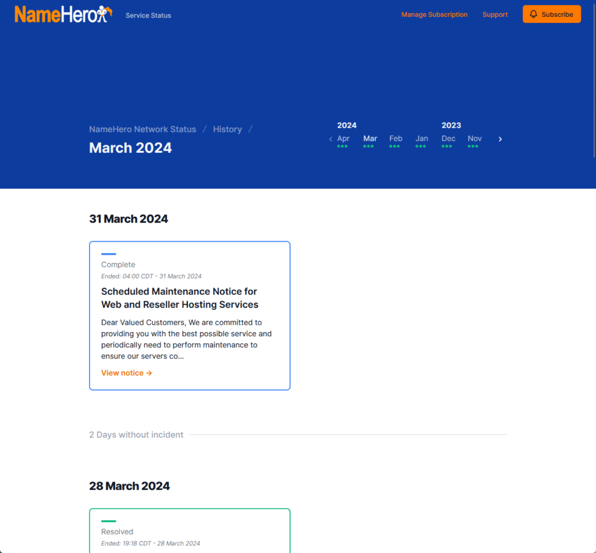This screenshot has width=596, height=553.
Task: Click the 2 Days without incident text
Action: 136,435
